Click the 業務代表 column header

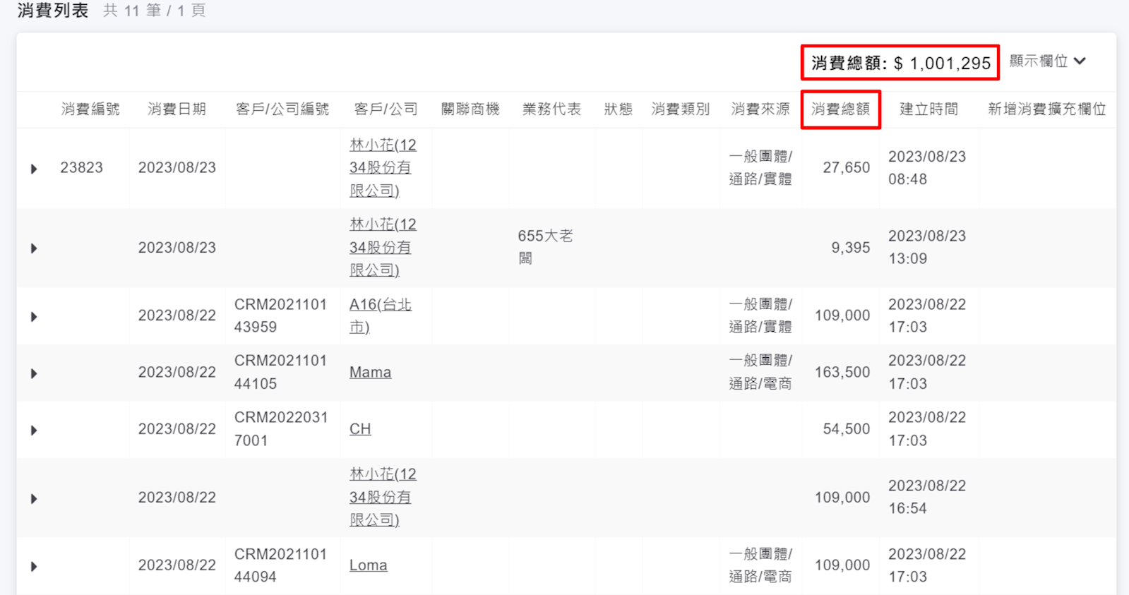point(551,109)
